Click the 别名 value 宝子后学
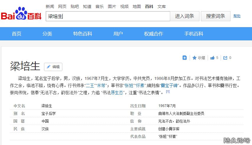 [48, 113]
